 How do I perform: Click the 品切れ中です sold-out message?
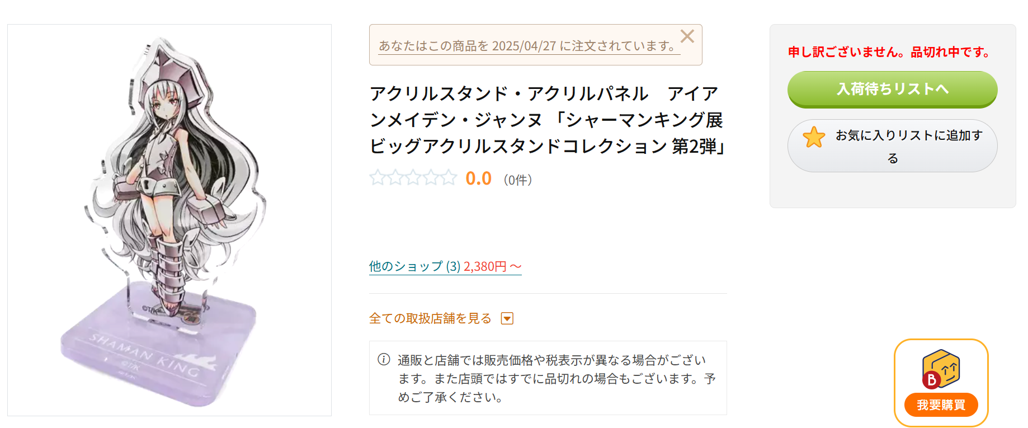[951, 52]
